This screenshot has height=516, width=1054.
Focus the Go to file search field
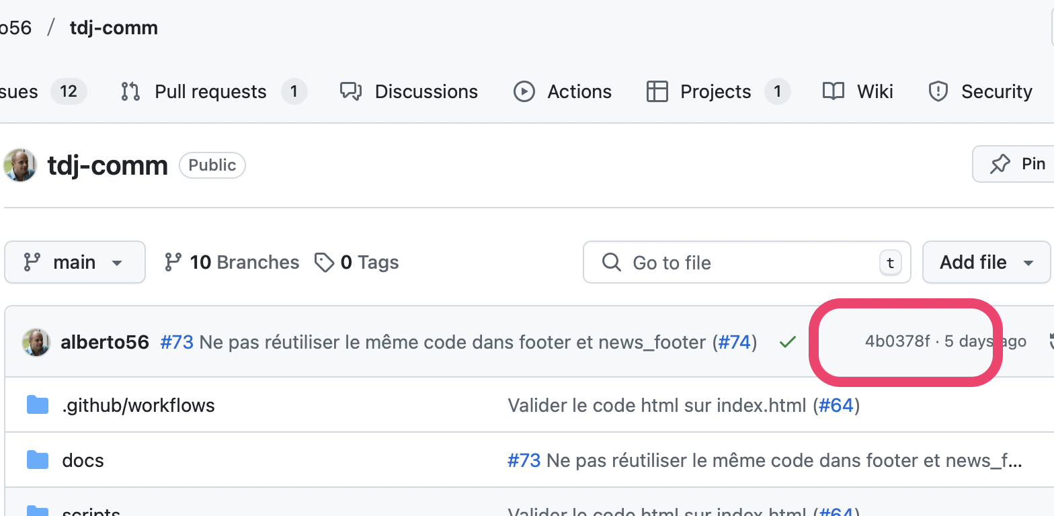(x=747, y=262)
